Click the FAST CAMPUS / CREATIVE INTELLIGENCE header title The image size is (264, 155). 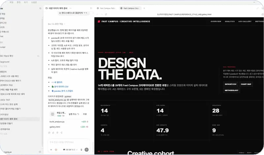126,21
